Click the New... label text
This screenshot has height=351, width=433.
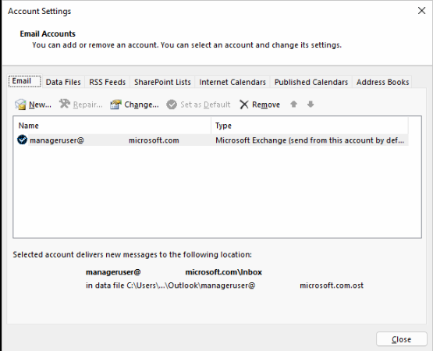(40, 105)
